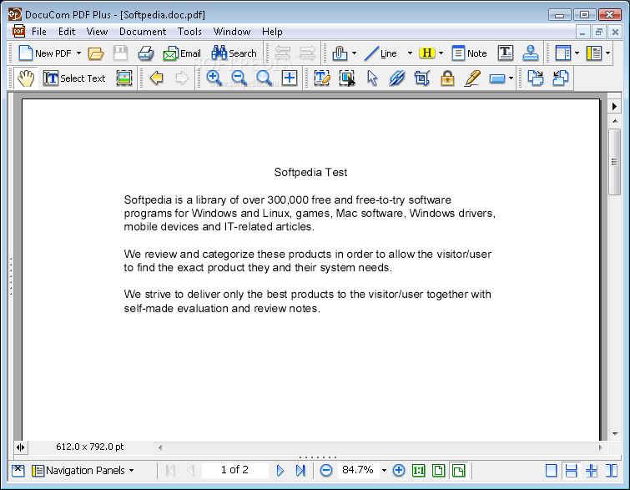Select the edit image object tool
The image size is (630, 490).
coord(347,78)
